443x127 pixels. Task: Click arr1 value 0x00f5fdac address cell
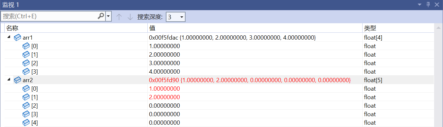point(233,38)
